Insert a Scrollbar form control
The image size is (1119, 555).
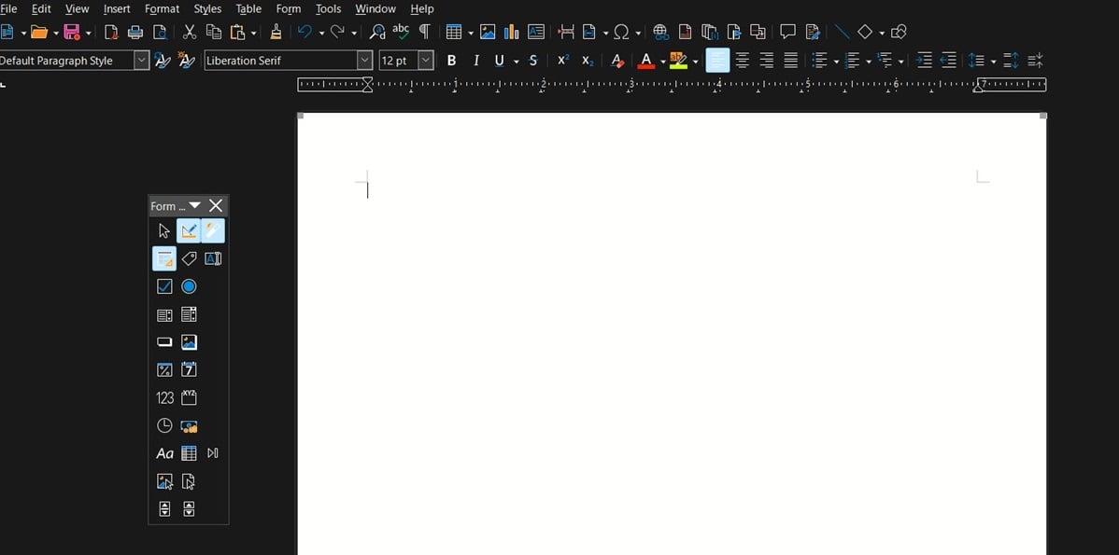tap(189, 508)
